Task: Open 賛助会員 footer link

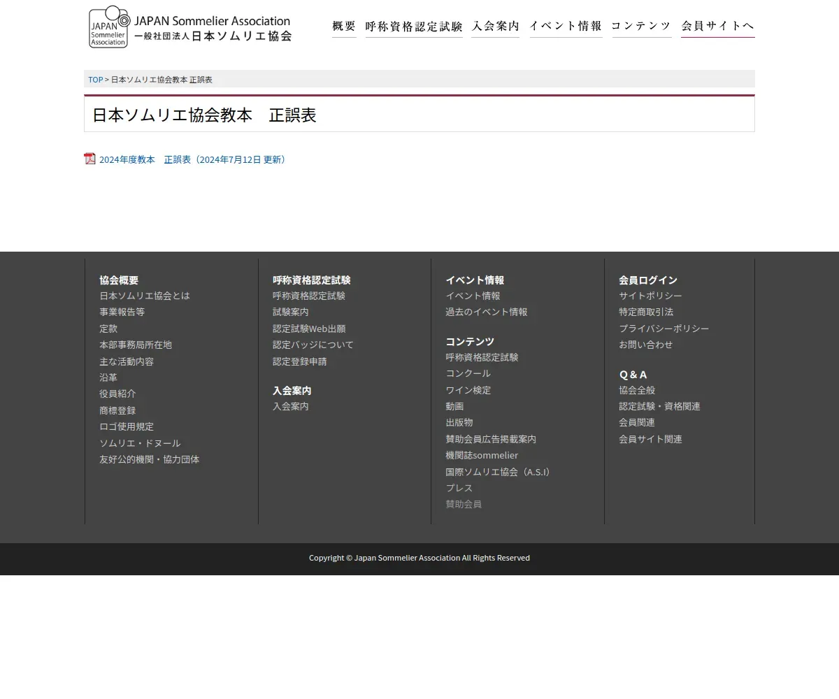Action: coord(464,504)
